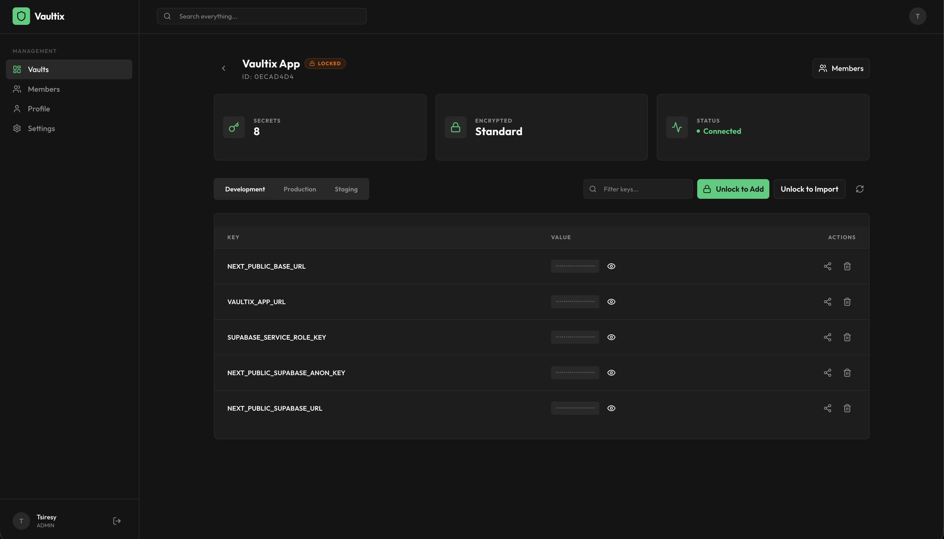Image resolution: width=944 pixels, height=539 pixels.
Task: Click the LOCKED badge next to Vaultix App
Action: [x=325, y=63]
